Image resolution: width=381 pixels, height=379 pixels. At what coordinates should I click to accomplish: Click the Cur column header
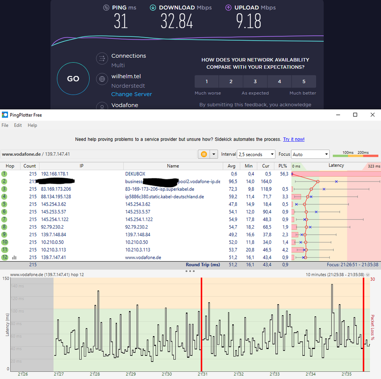point(265,166)
